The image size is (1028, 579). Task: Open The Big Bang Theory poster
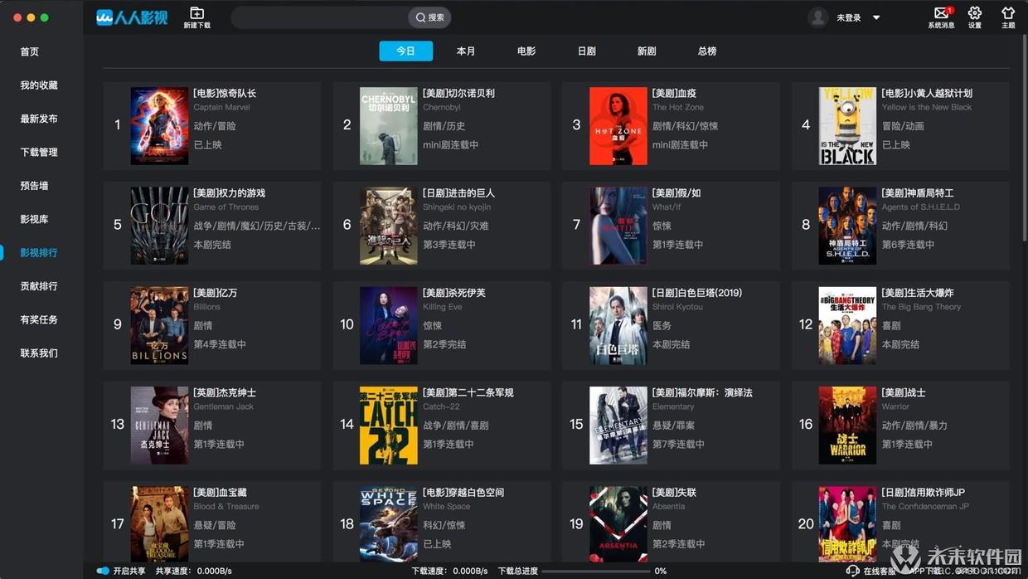(x=847, y=325)
